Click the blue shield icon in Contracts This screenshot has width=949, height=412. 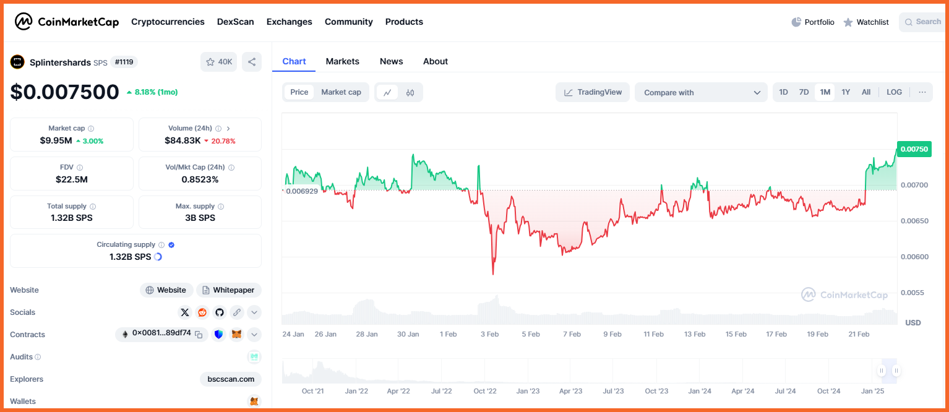219,335
